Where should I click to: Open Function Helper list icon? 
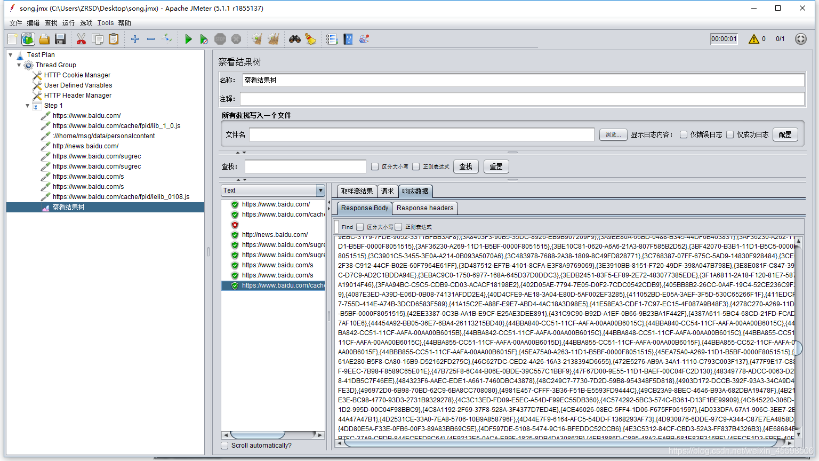[332, 39]
